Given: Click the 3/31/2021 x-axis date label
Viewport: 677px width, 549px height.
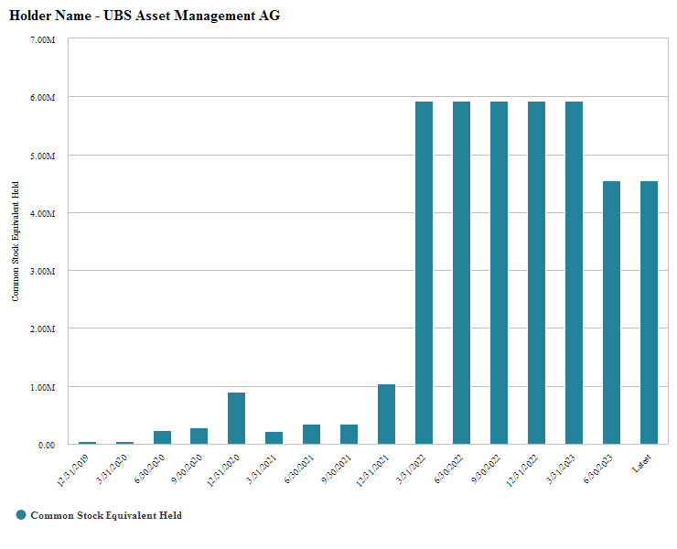Looking at the screenshot, I should tap(262, 469).
